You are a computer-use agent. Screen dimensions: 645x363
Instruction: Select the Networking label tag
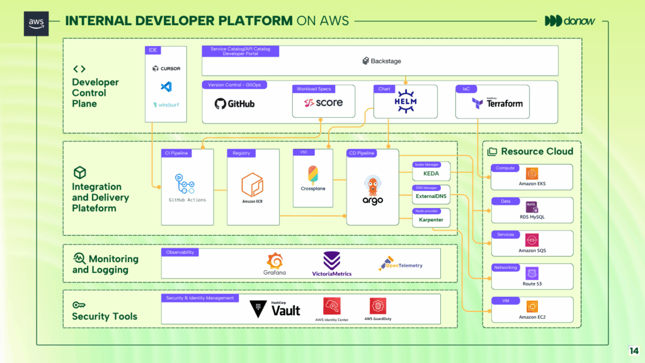tap(506, 267)
